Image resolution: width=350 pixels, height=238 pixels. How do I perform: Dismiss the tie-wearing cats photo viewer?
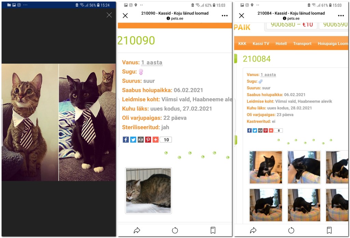pyautogui.click(x=109, y=15)
